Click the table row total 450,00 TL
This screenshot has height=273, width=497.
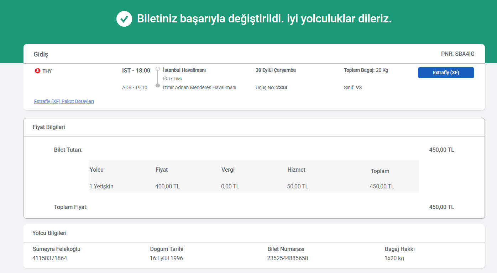[x=382, y=186]
